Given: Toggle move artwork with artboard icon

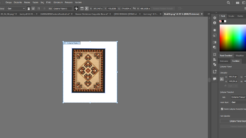Looking at the screenshot, I should 76,9.
